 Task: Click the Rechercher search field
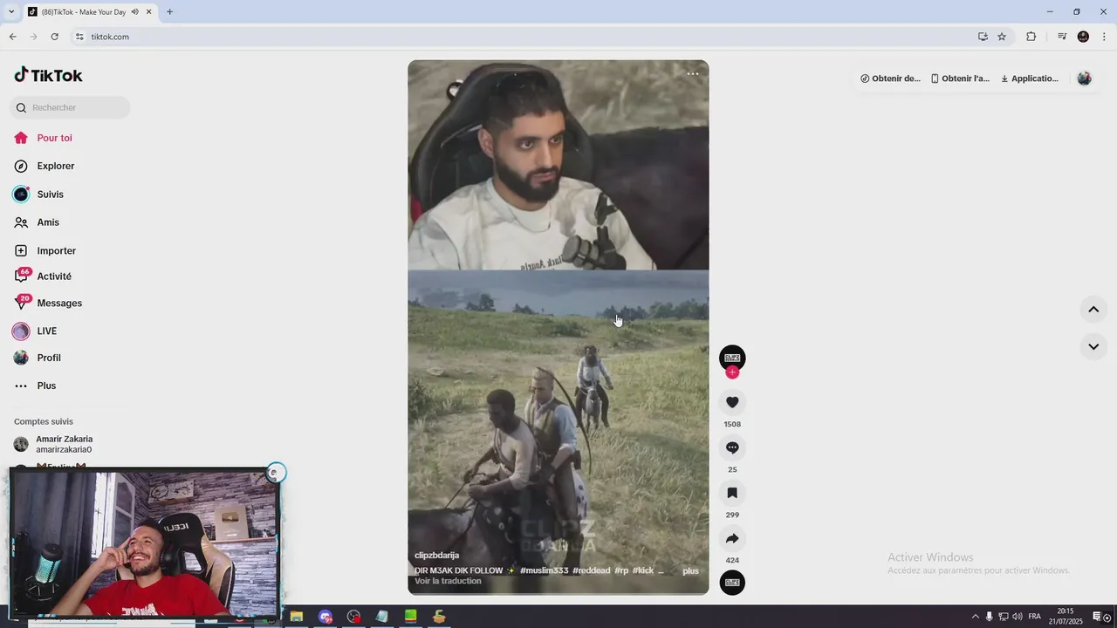pos(70,107)
